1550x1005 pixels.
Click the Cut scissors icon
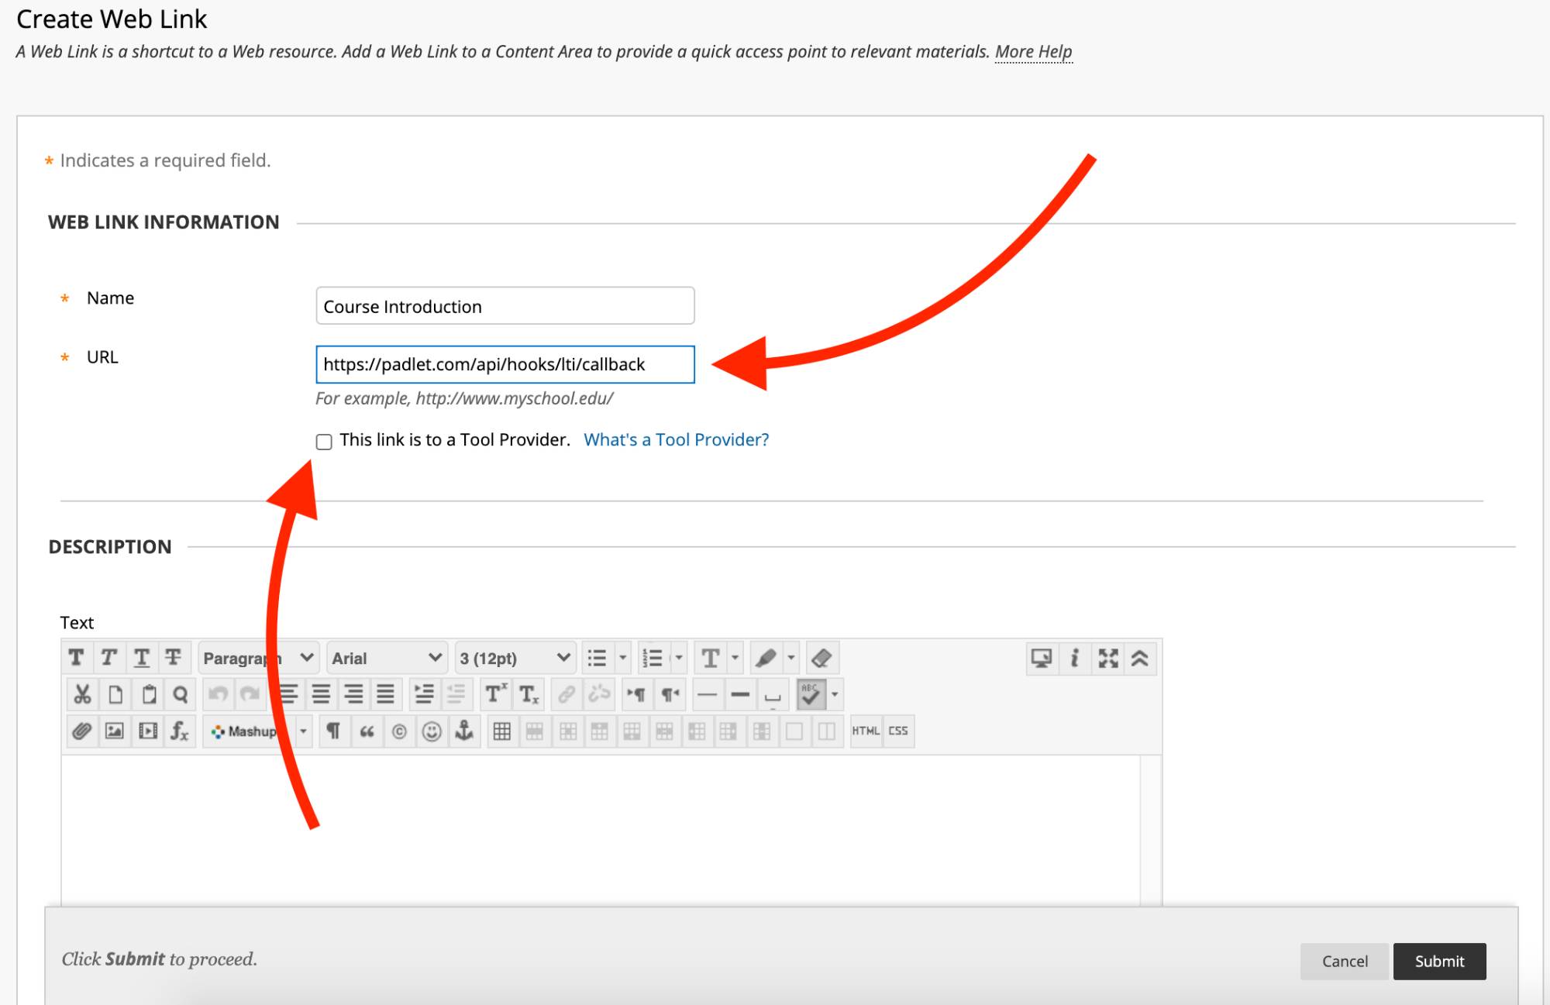click(x=82, y=694)
